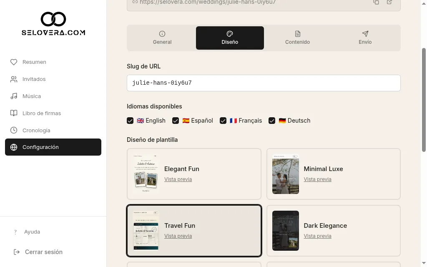This screenshot has height=267, width=427.
Task: Switch to the Contenido tab
Action: 298,38
